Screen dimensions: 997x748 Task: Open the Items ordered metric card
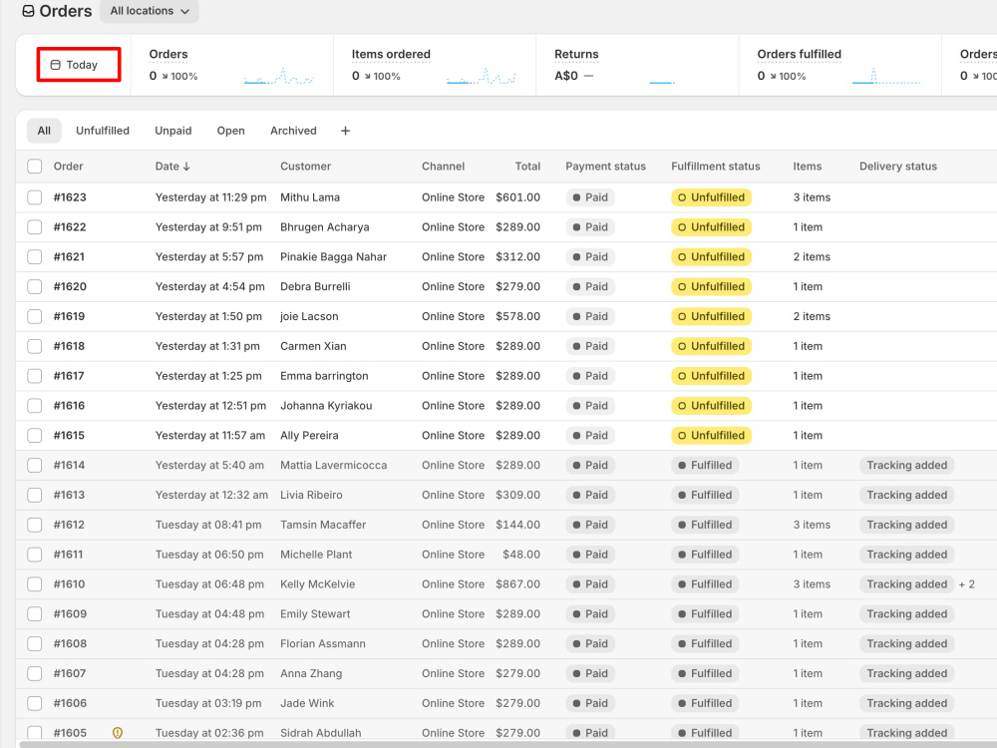(435, 65)
